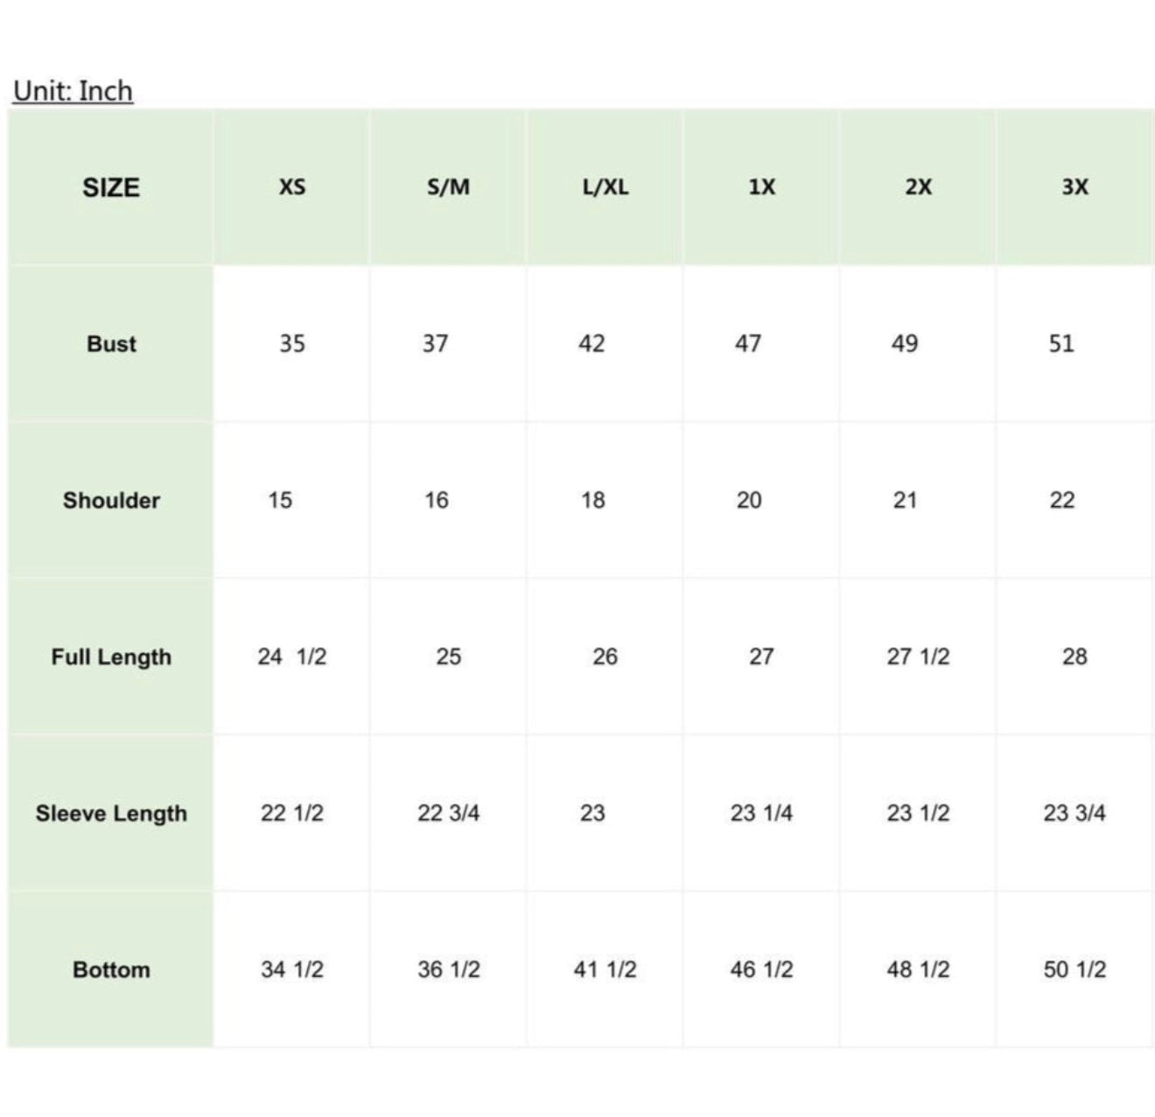Click the Full Length row label

(x=111, y=657)
